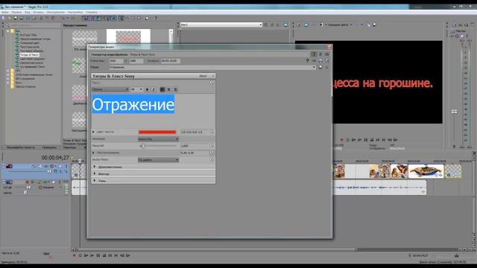This screenshot has height=268, width=477.
Task: Click the master volume fader handle
Action: point(454,112)
